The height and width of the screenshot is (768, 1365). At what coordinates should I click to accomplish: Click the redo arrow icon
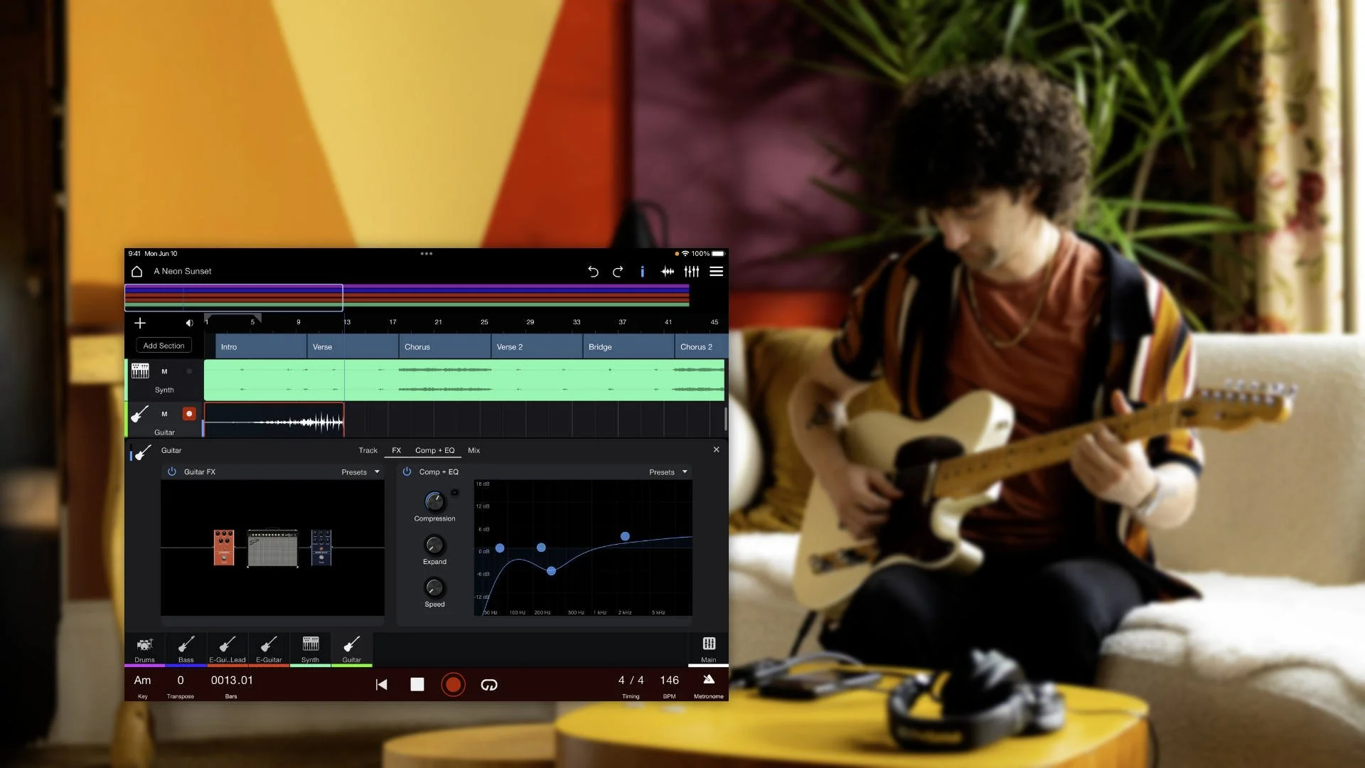click(x=618, y=272)
